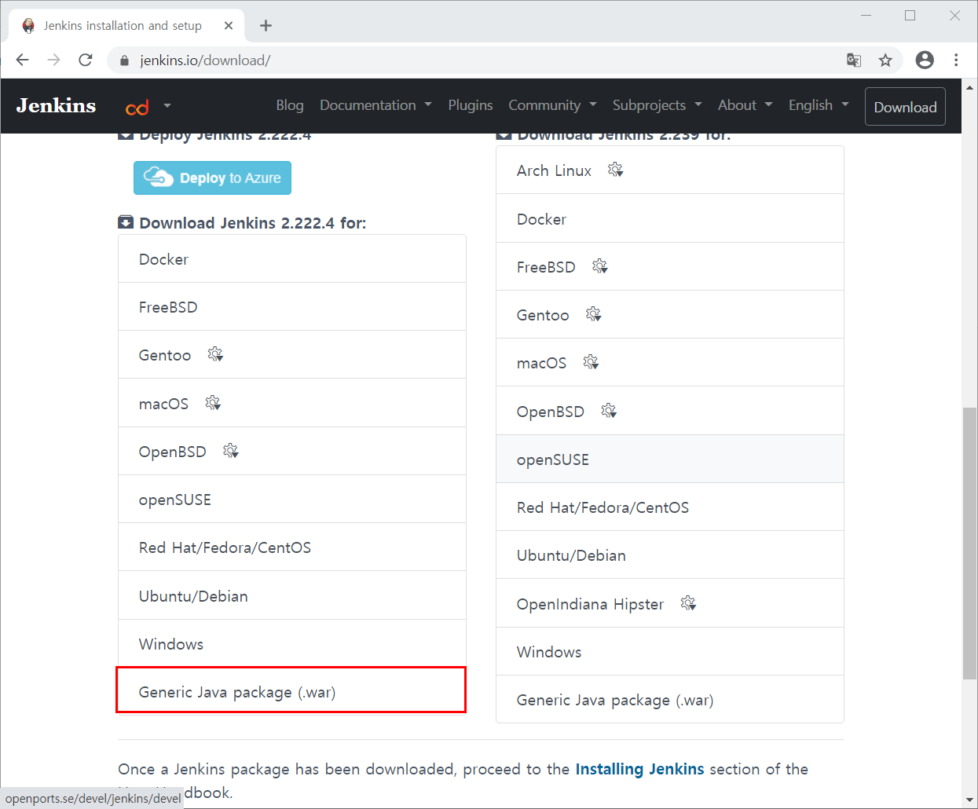
Task: Click the translate page icon
Action: 854,60
